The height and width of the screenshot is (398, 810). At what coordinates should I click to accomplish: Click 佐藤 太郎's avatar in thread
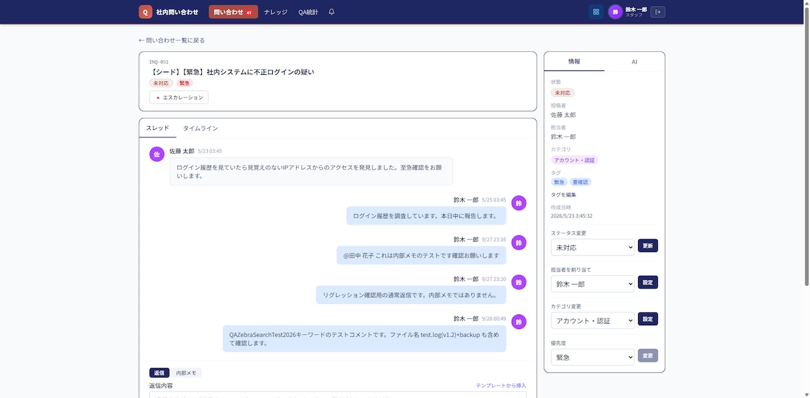(x=157, y=154)
